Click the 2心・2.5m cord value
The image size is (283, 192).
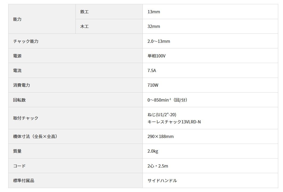point(157,166)
